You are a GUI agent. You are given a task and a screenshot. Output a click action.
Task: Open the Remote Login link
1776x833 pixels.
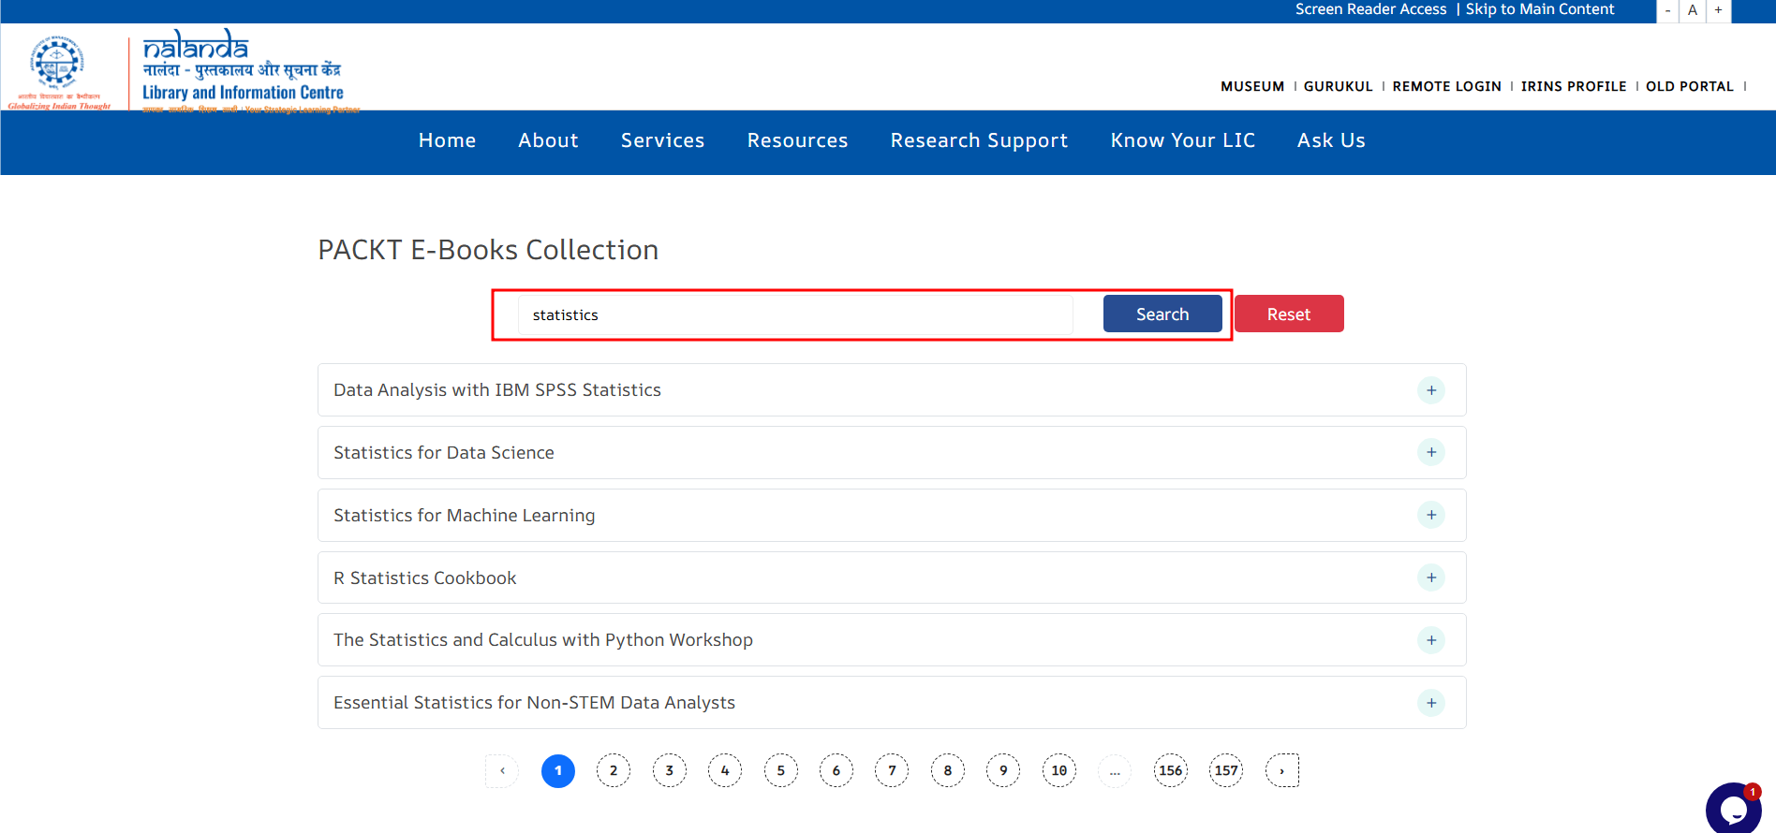pos(1446,86)
